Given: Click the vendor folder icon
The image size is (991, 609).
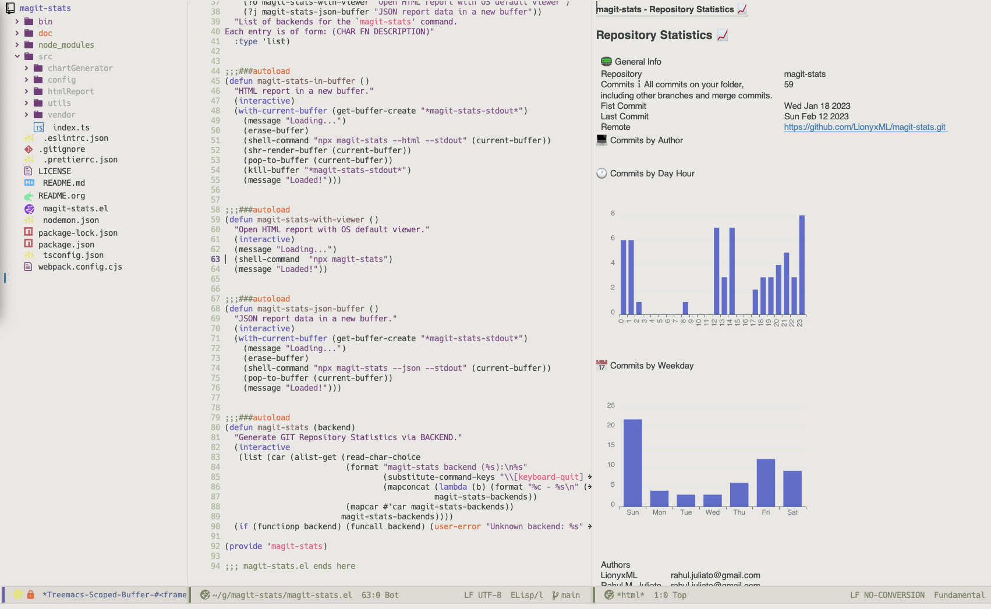Looking at the screenshot, I should pyautogui.click(x=38, y=115).
